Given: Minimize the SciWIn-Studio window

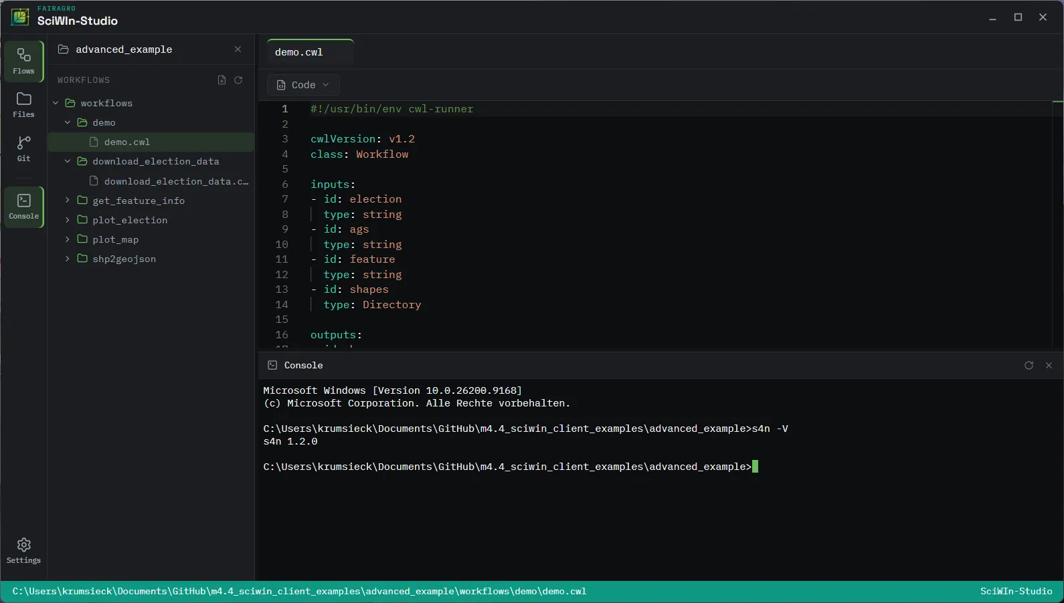Looking at the screenshot, I should pos(993,17).
